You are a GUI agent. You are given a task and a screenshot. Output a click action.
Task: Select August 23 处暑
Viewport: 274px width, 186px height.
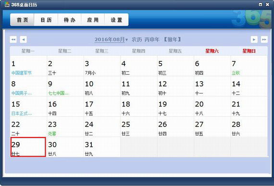[x=65, y=127]
